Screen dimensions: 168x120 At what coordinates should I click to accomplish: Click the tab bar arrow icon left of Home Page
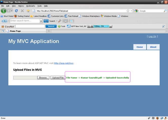click(3, 31)
